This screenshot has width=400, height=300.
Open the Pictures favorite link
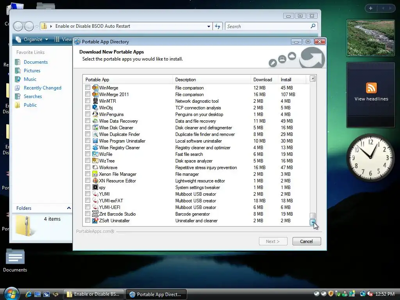pos(32,71)
